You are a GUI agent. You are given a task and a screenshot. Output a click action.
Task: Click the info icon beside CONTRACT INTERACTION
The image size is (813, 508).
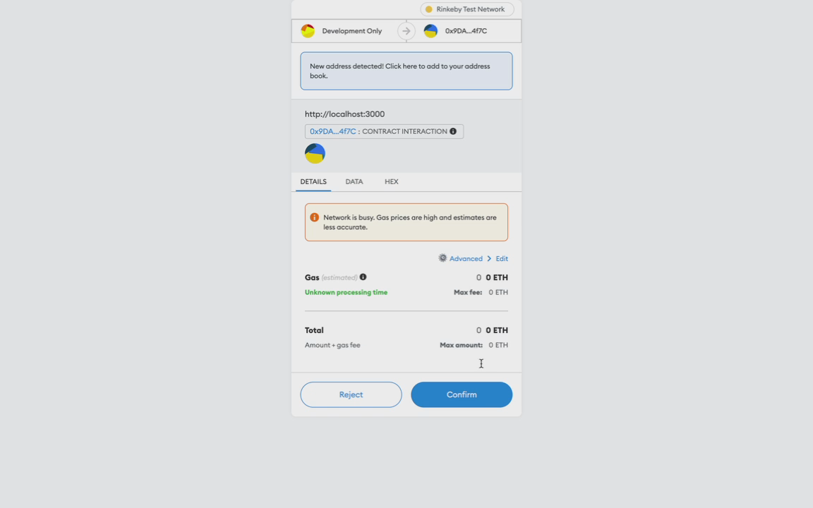(x=453, y=131)
